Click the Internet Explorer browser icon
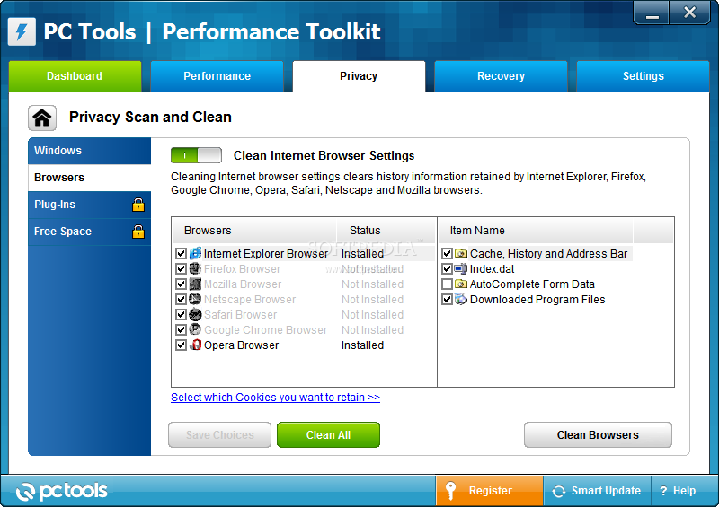The image size is (719, 507). coord(195,253)
